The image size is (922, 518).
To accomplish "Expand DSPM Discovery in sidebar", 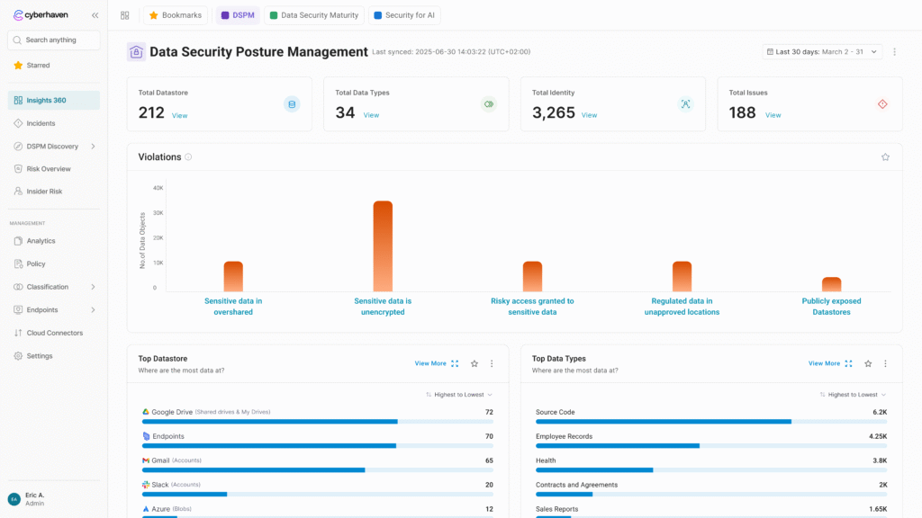I will [x=93, y=146].
